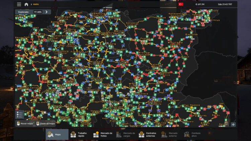Image resolution: width=251 pixels, height=141 pixels.
Task: Click the Dijon city label
Action: click(x=43, y=74)
